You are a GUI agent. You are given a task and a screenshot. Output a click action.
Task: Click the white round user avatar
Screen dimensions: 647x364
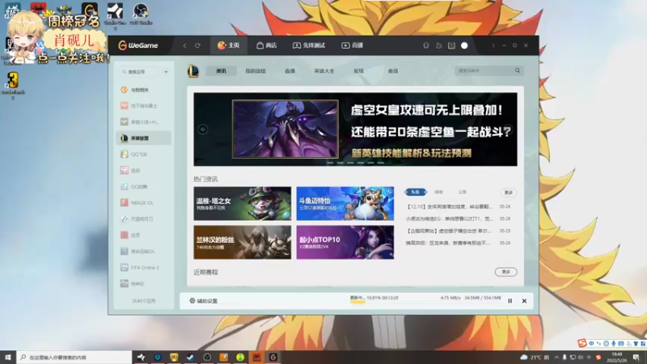pyautogui.click(x=464, y=45)
